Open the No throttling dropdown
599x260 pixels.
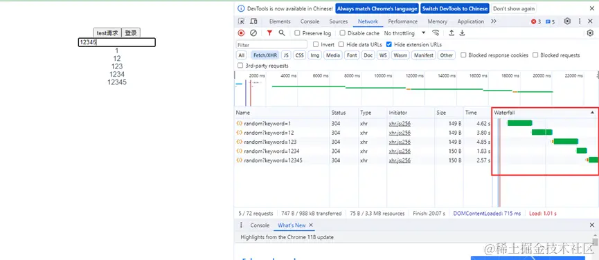[x=404, y=33]
